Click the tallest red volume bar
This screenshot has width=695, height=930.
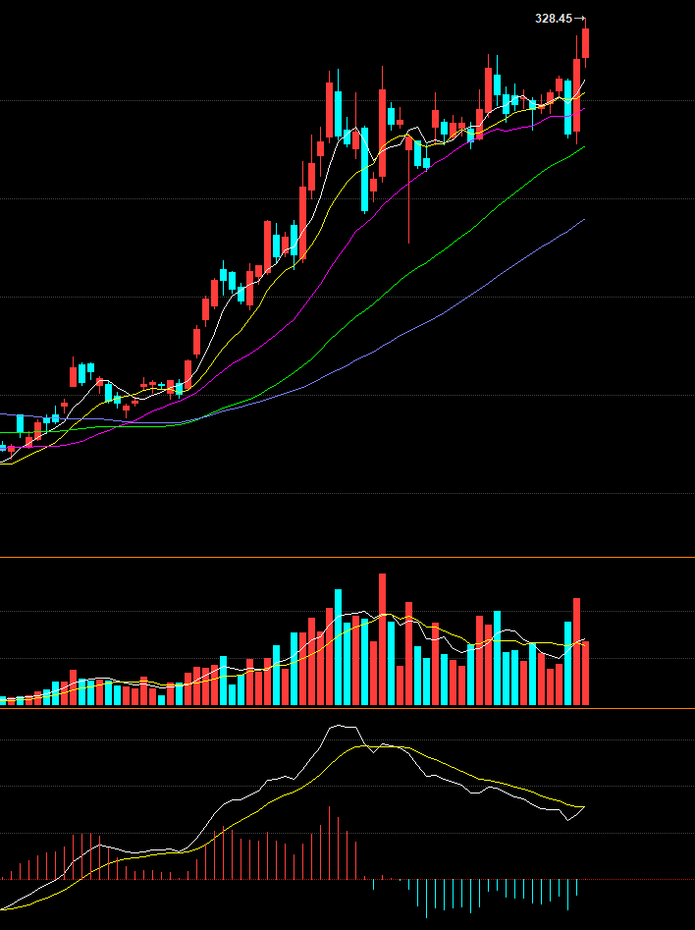pos(383,639)
